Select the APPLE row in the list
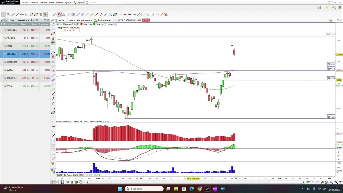The width and height of the screenshot is (343, 193). pos(25,46)
